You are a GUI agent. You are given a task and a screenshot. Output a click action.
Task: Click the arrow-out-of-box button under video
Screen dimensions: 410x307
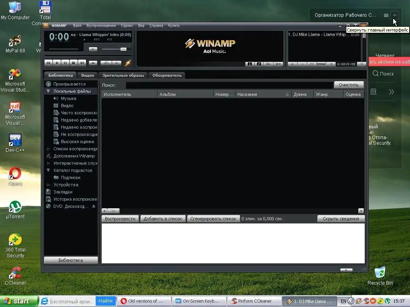[x=269, y=64]
